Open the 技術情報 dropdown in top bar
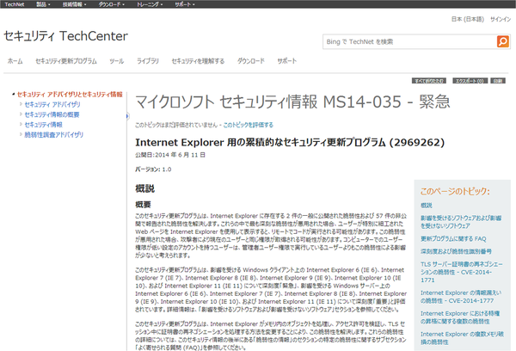Screen dimensions: 516x351 pos(74,4)
